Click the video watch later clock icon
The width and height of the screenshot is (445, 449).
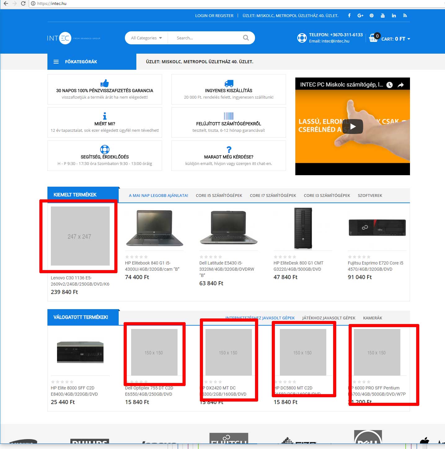[390, 85]
